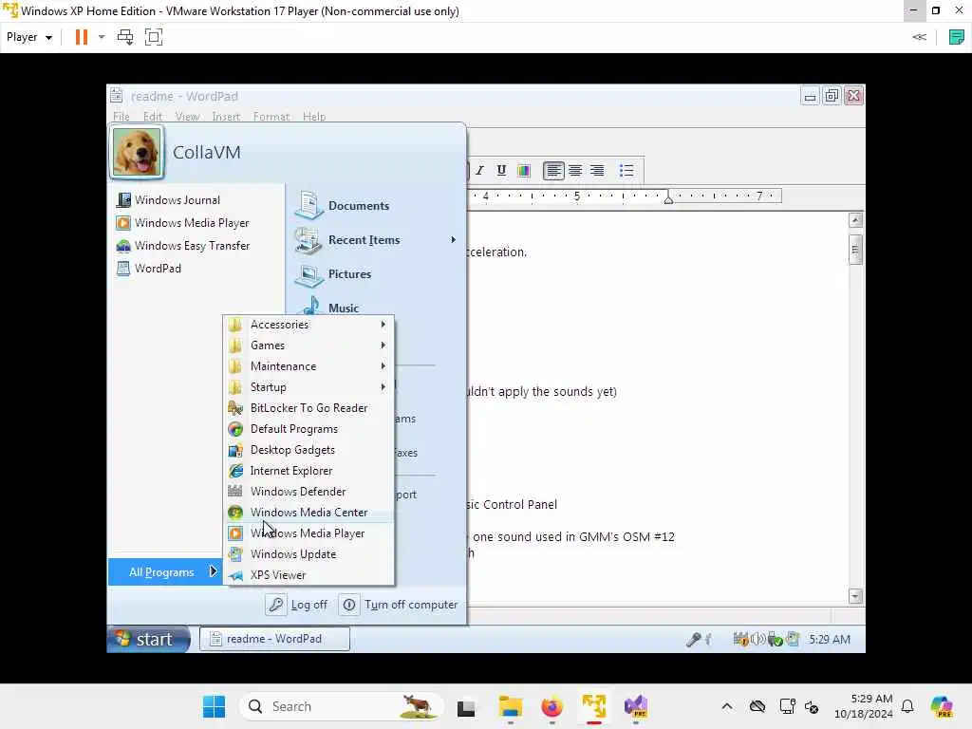Click the Windows 11 Search box
Viewport: 972px width, 729px height.
coord(342,706)
